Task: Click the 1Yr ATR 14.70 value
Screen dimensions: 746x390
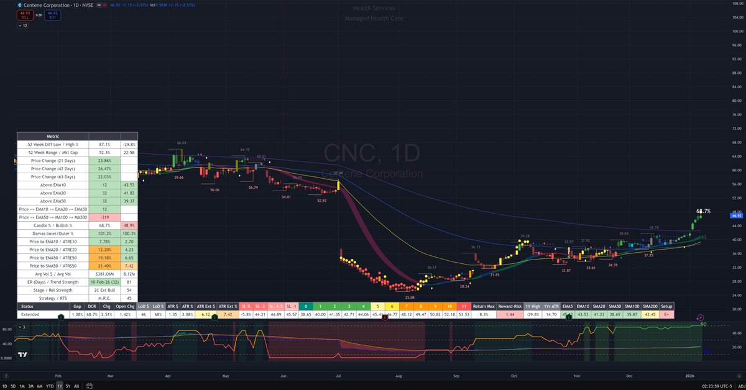Action: [x=552, y=314]
